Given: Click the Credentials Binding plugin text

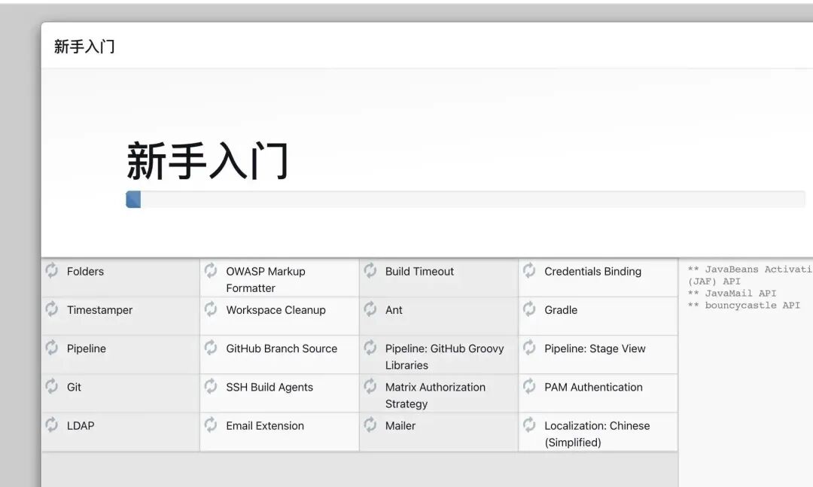Looking at the screenshot, I should tap(592, 271).
